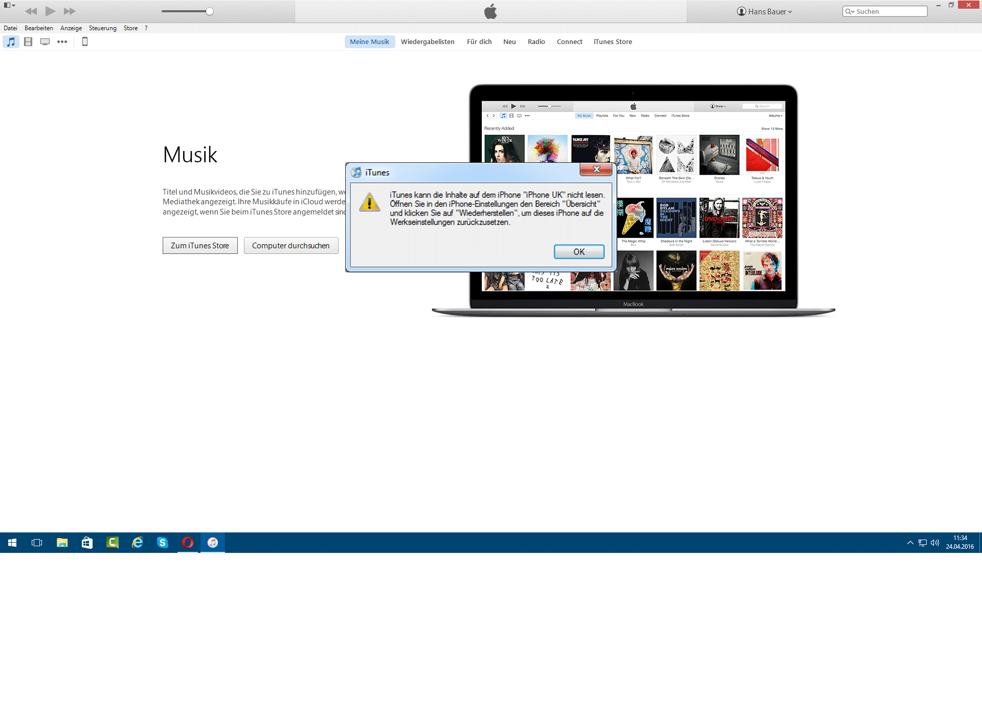Image resolution: width=982 pixels, height=707 pixels.
Task: Open the ? help menu
Action: click(146, 28)
